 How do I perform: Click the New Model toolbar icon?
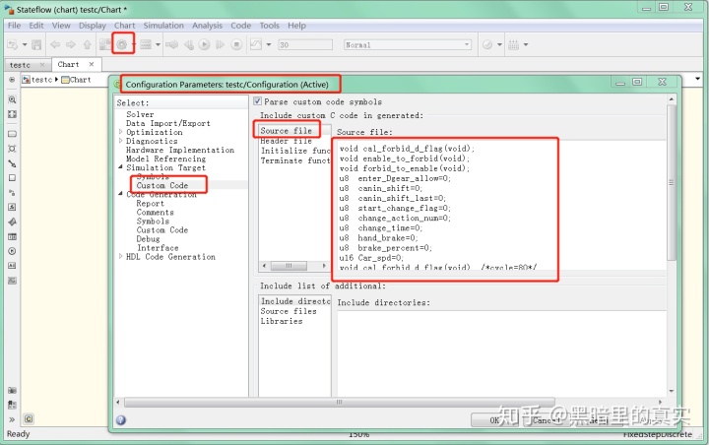[x=12, y=44]
